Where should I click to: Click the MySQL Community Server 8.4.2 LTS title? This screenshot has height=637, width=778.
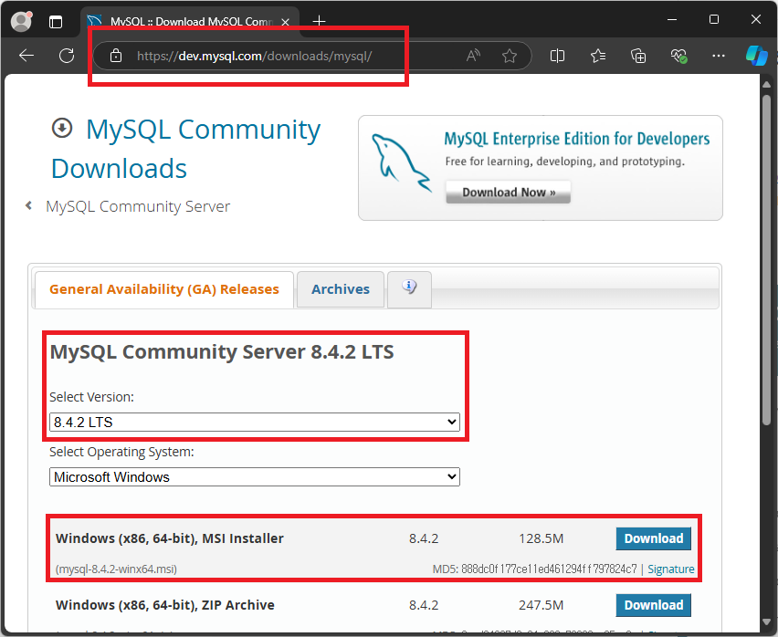pos(222,352)
